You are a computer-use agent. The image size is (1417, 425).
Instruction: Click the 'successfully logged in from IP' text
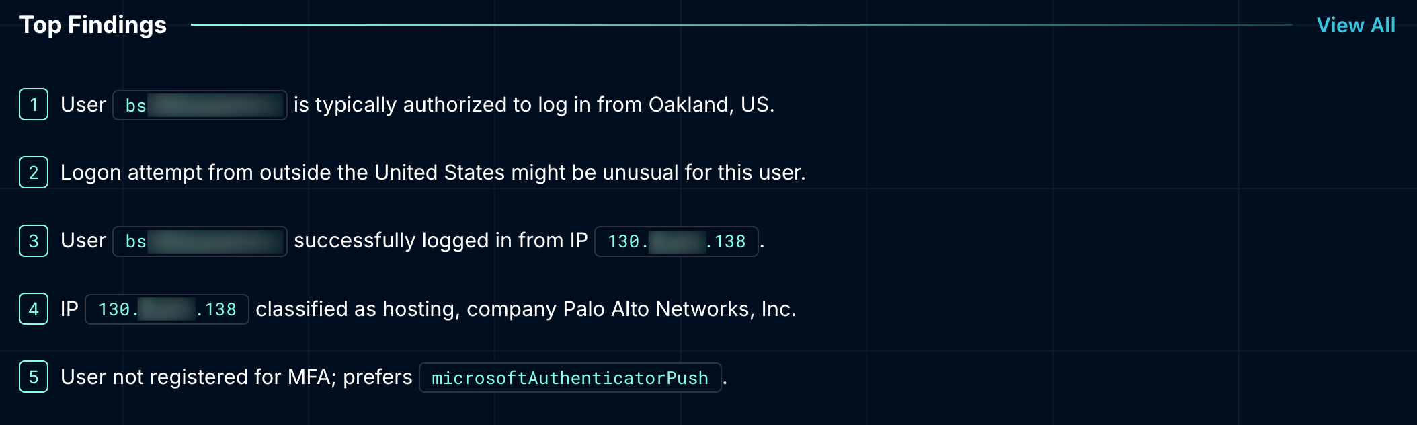pyautogui.click(x=441, y=241)
